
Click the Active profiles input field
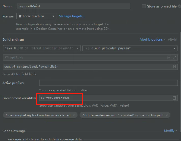[x=108, y=83]
